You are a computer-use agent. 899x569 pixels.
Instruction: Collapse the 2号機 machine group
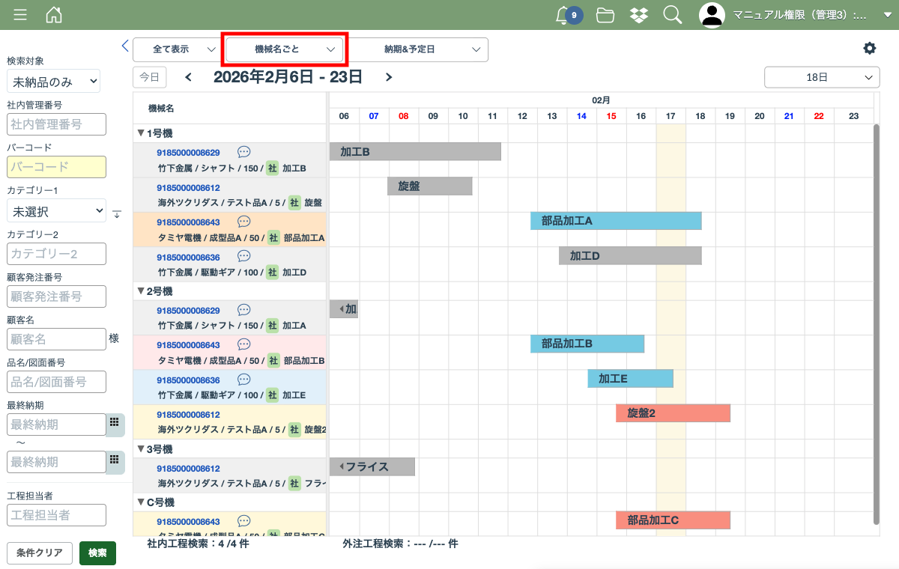coord(141,291)
